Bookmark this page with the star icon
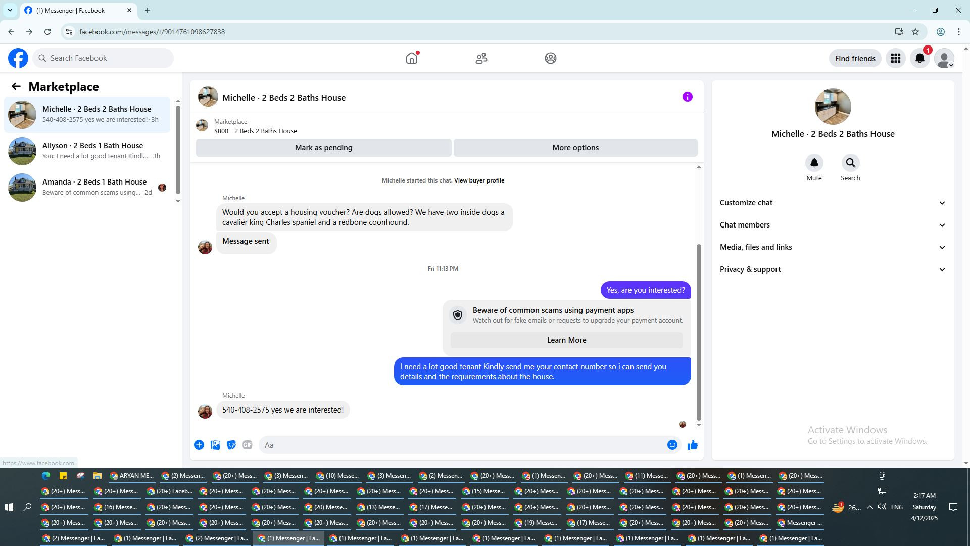 pyautogui.click(x=915, y=32)
